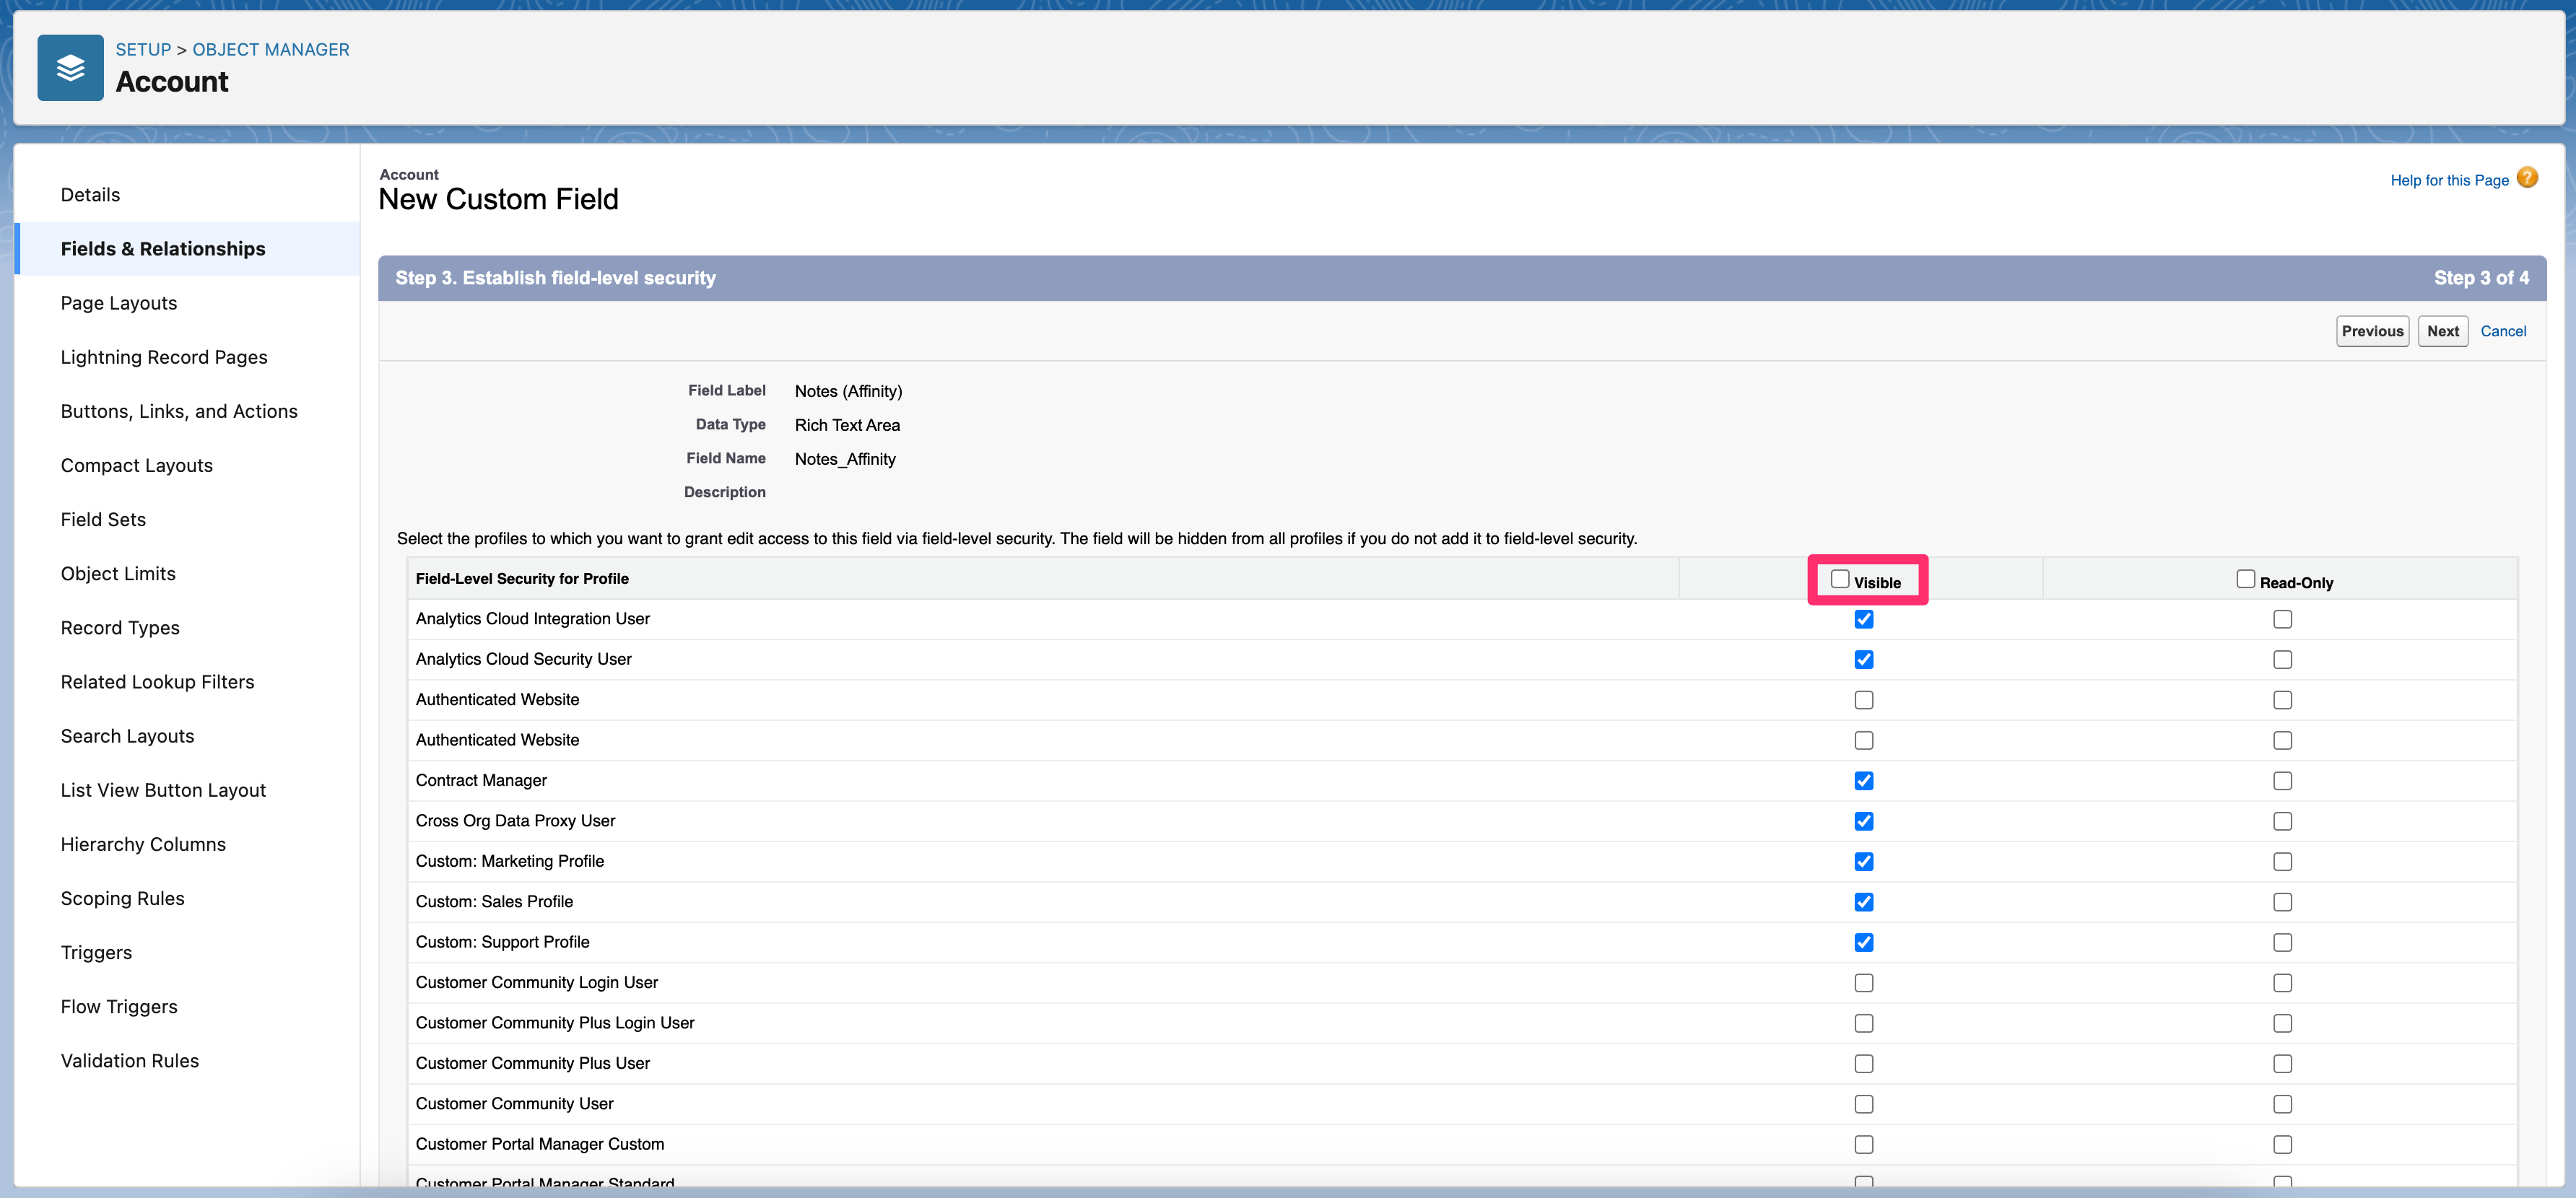Enable Read-Only for Customer Community User
The height and width of the screenshot is (1198, 2576).
pos(2282,1104)
